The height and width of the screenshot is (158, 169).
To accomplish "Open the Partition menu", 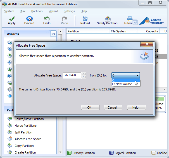I will click(x=37, y=11).
